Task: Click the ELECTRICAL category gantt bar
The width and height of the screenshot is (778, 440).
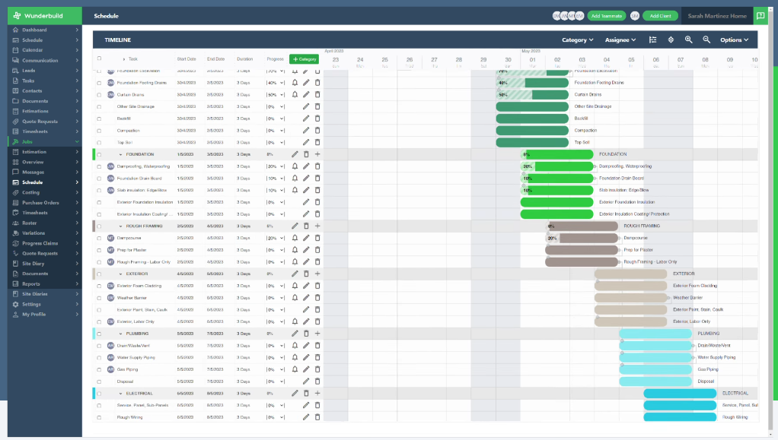Action: coord(680,393)
